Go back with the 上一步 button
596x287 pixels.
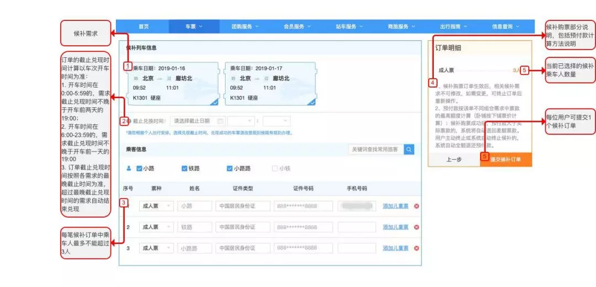click(x=454, y=160)
